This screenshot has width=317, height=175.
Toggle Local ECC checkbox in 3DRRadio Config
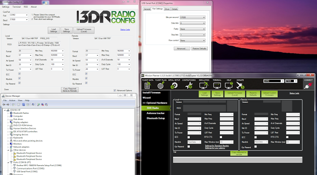tap(19, 74)
